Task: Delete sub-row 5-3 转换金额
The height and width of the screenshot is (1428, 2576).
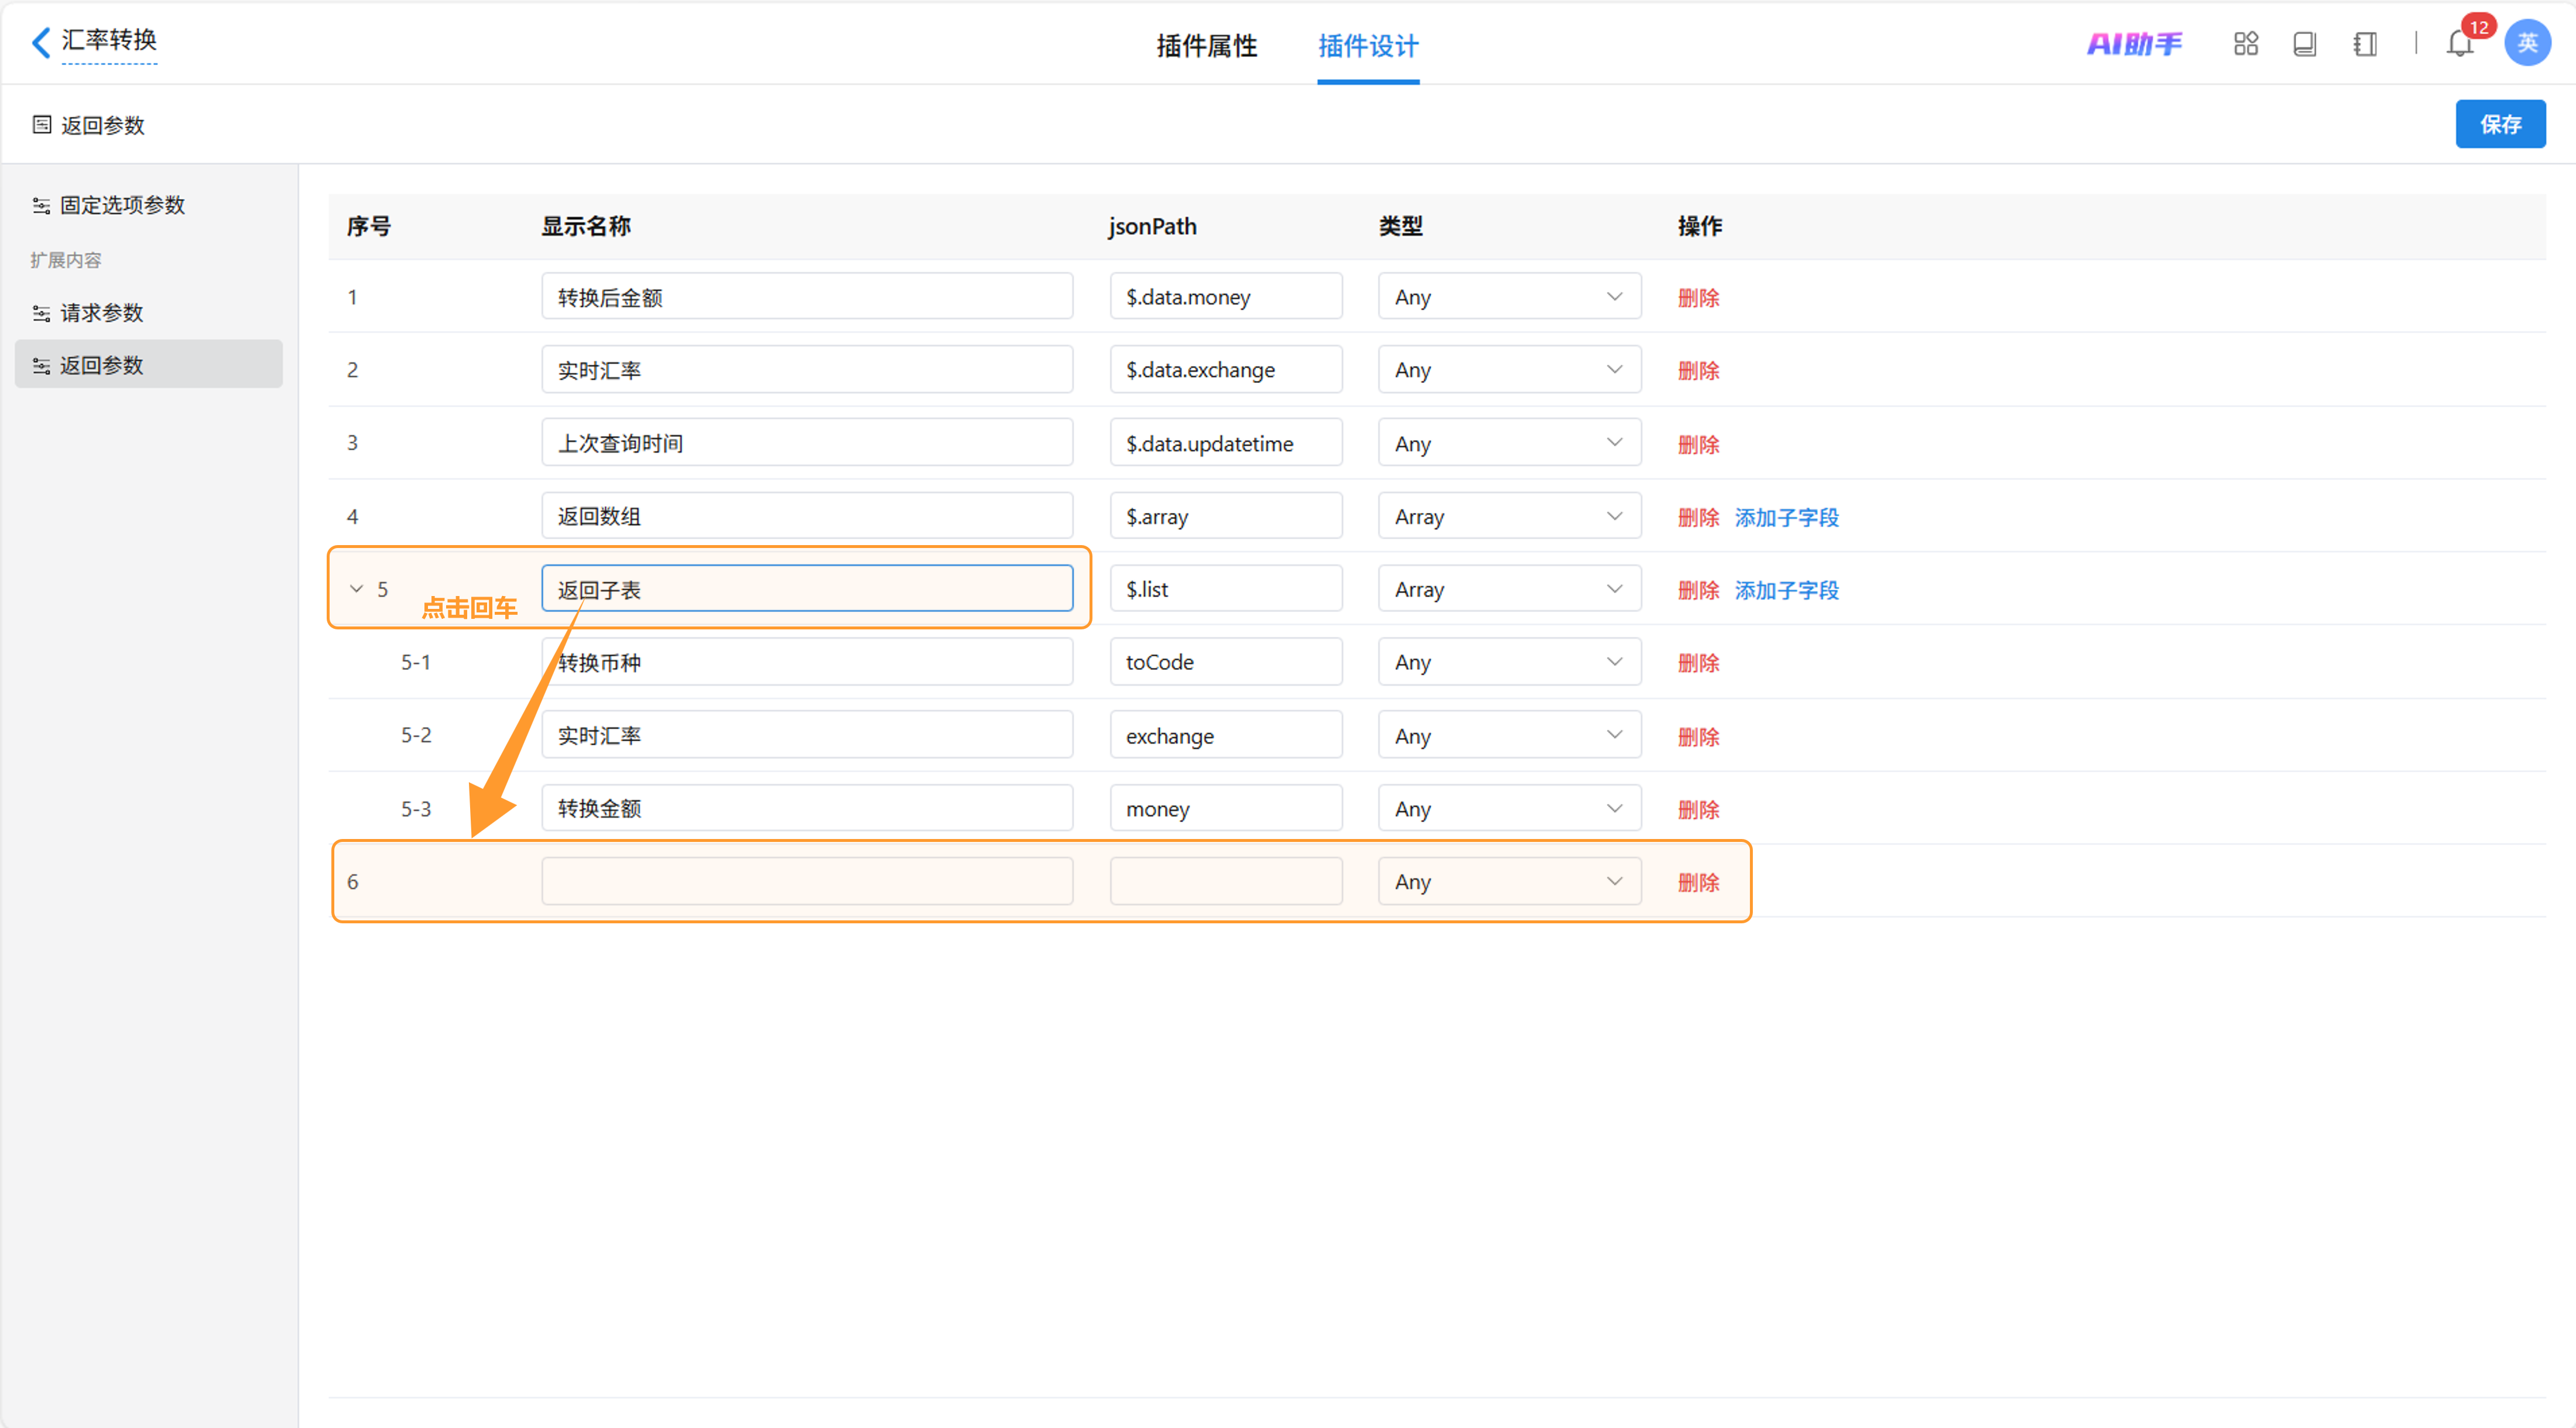Action: [x=1697, y=810]
